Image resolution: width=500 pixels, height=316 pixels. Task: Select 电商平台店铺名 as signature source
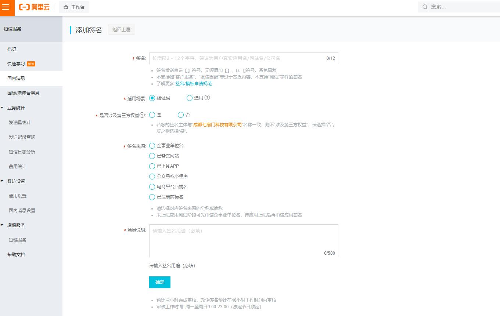152,187
